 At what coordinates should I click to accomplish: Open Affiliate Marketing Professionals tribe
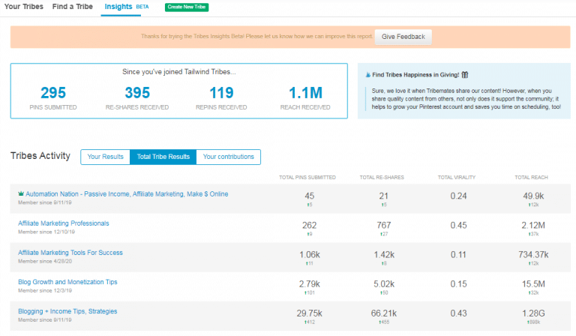pyautogui.click(x=64, y=223)
